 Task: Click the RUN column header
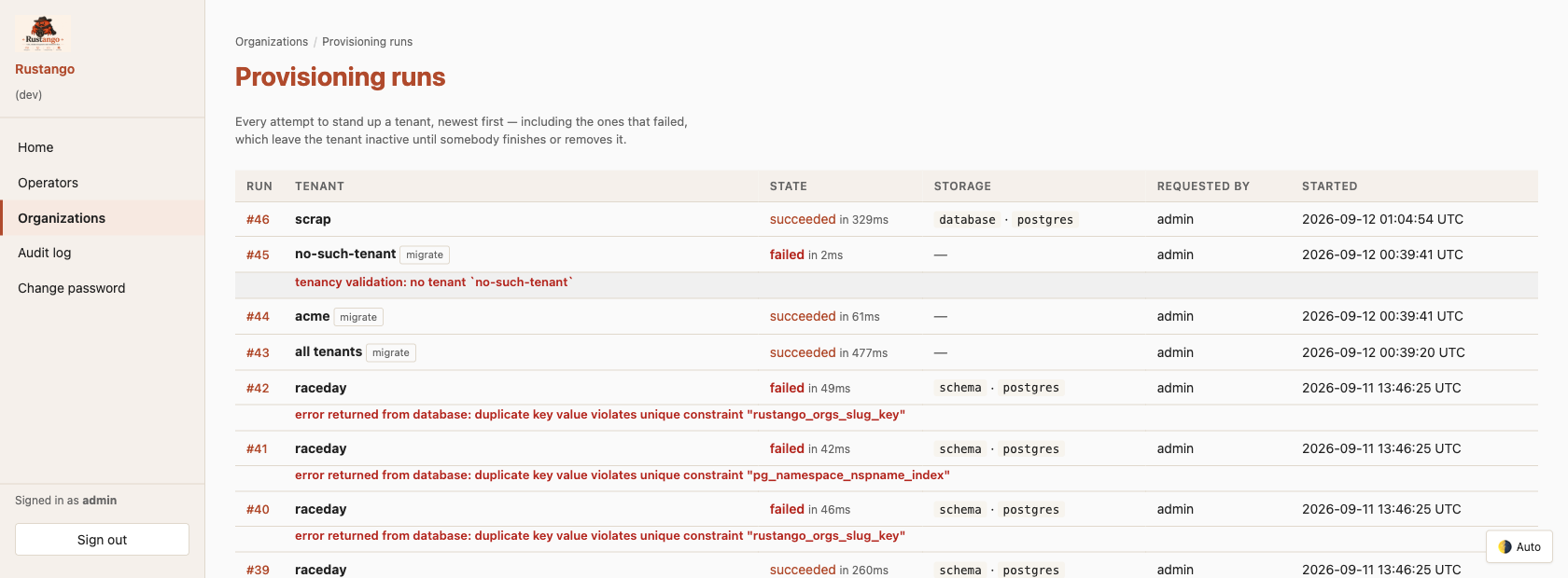(x=259, y=186)
